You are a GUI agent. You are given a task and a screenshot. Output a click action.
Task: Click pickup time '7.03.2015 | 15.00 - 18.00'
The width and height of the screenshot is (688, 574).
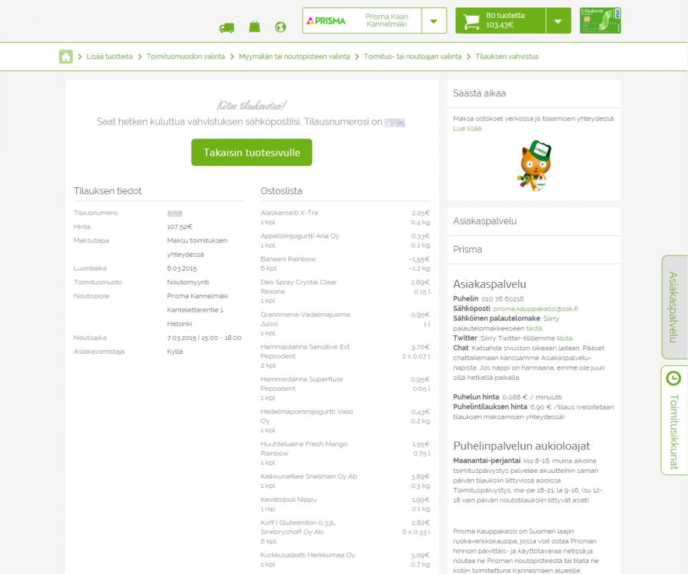pos(204,338)
